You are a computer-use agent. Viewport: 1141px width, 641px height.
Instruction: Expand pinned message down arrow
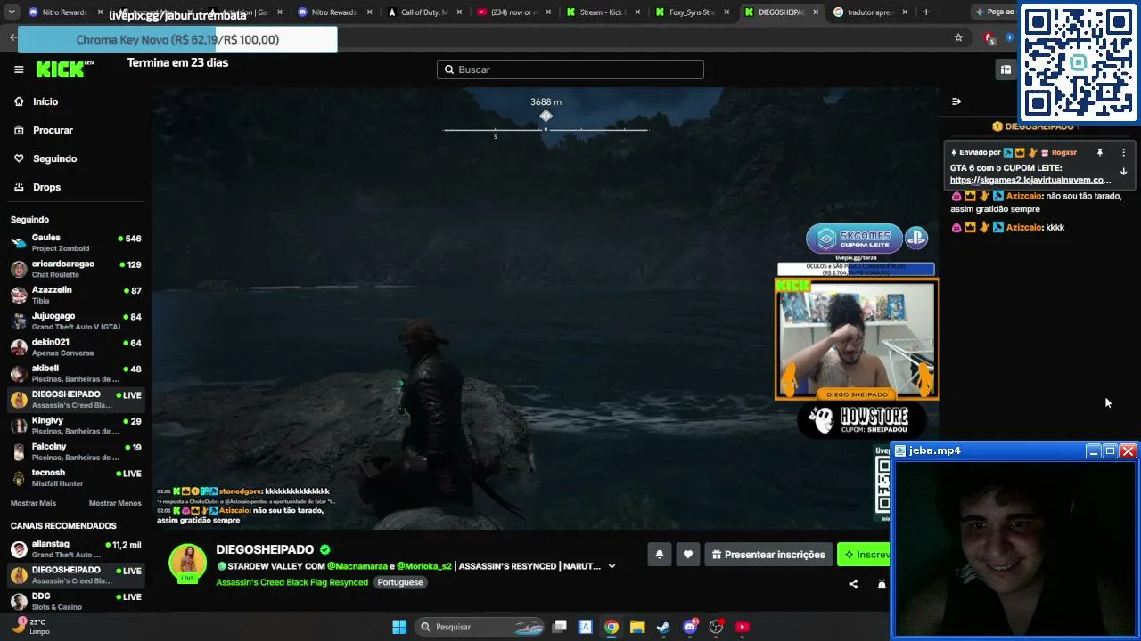coord(1123,172)
